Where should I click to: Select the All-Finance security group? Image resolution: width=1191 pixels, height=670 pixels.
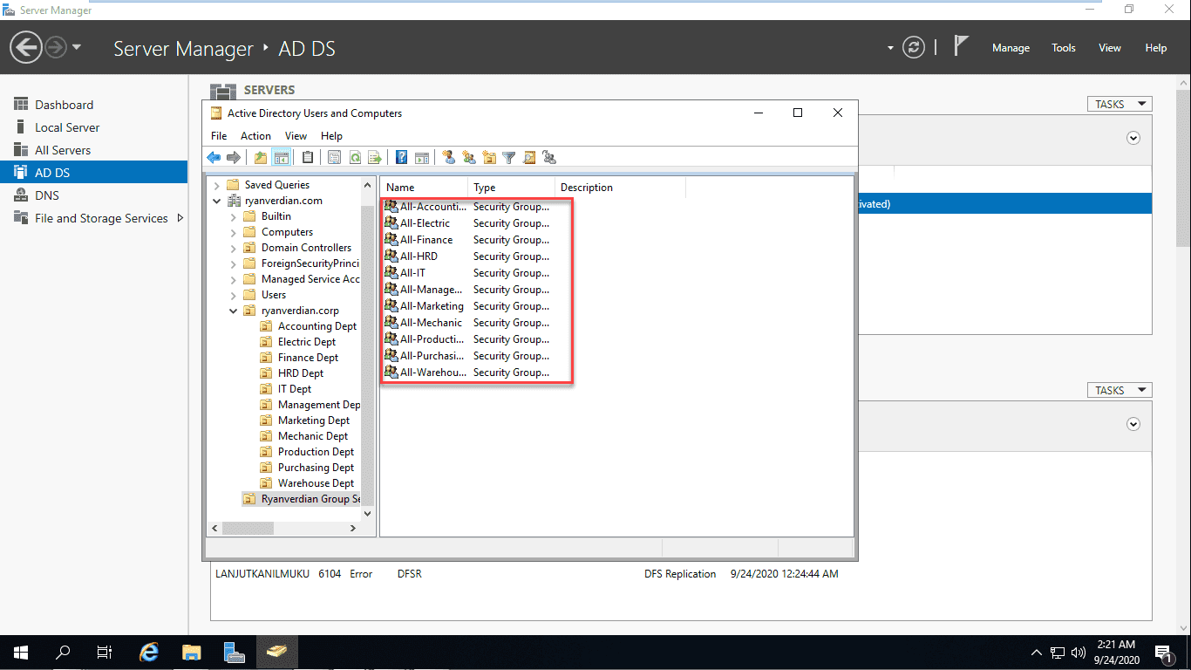pos(426,240)
